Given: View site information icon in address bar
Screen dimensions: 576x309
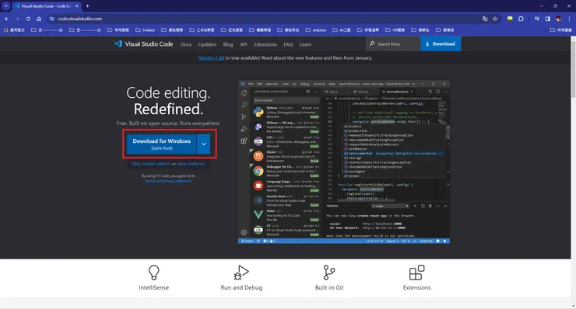Looking at the screenshot, I should (52, 19).
